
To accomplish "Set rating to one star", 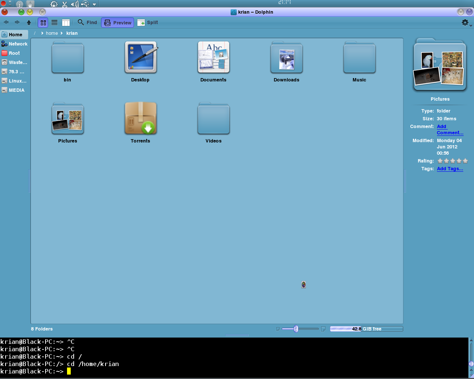I will [440, 161].
